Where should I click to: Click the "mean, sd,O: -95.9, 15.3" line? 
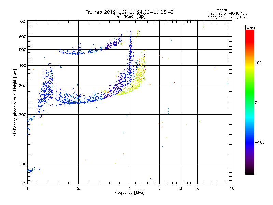pyautogui.click(x=227, y=13)
